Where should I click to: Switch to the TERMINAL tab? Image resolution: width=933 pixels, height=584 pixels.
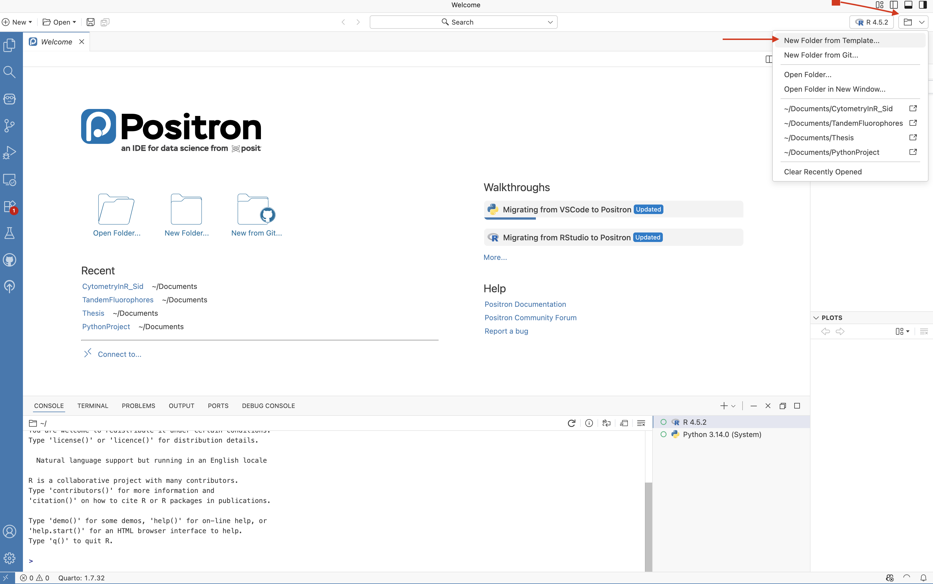pyautogui.click(x=92, y=405)
